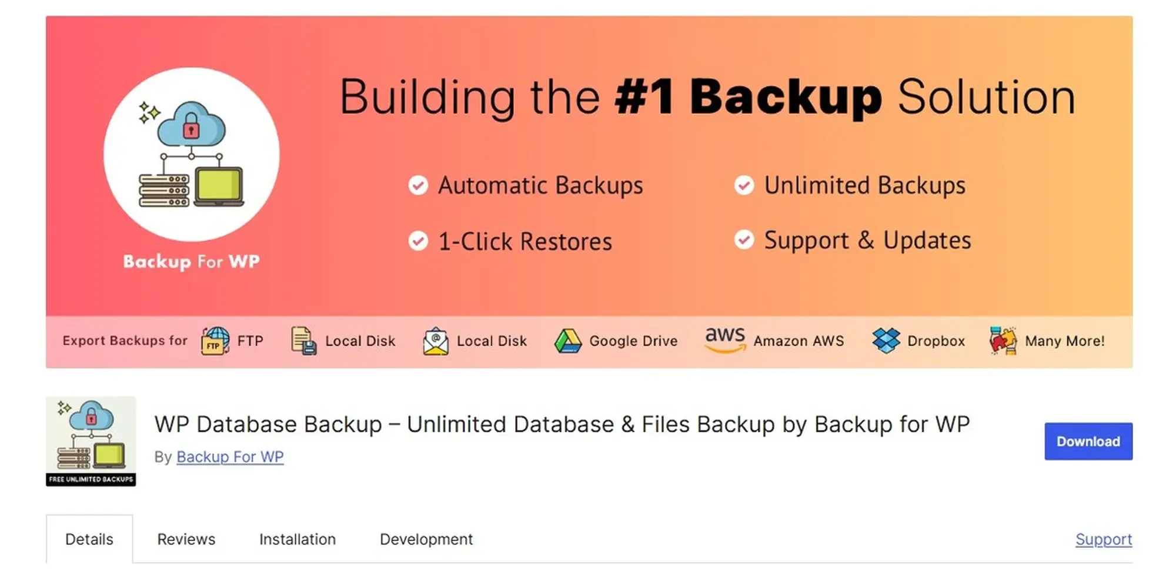Click the email envelope icon
Screen dimensions: 1176x582
(x=436, y=341)
